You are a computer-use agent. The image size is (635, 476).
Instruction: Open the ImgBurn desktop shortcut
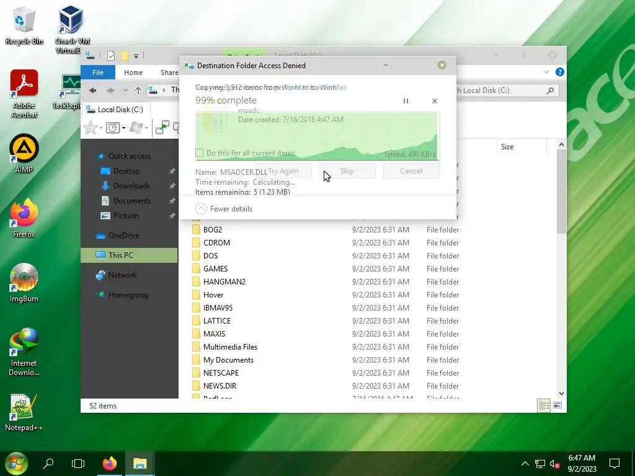click(24, 283)
